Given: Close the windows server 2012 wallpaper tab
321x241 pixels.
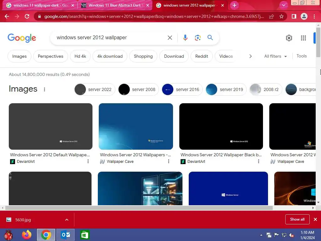Looking at the screenshot, I should point(223,5).
